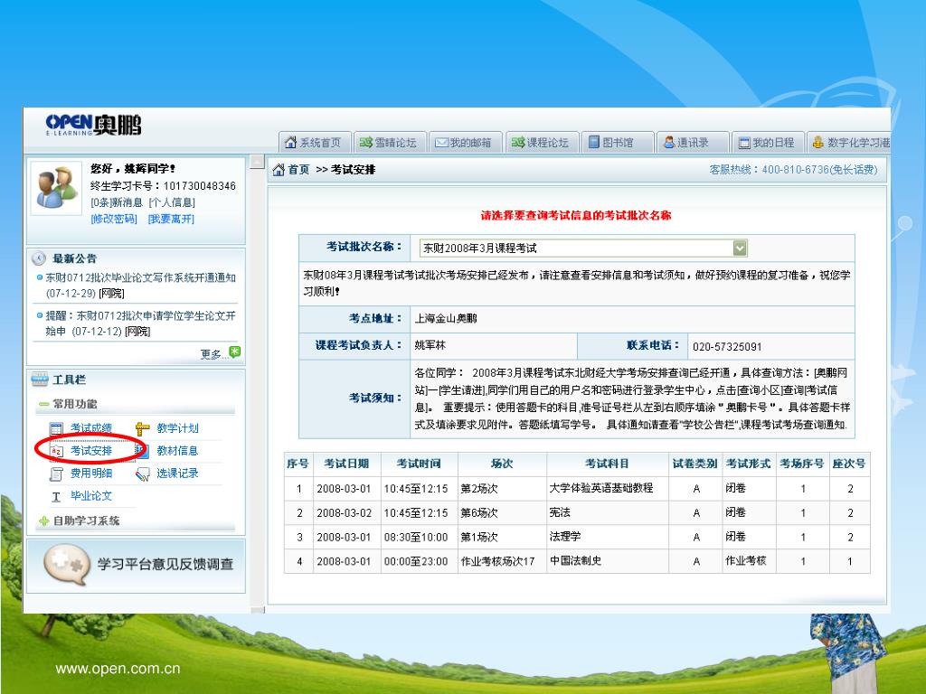Viewport: 926px width, 694px height.
Task: Select the 法理学 subject cell
Action: [x=608, y=537]
